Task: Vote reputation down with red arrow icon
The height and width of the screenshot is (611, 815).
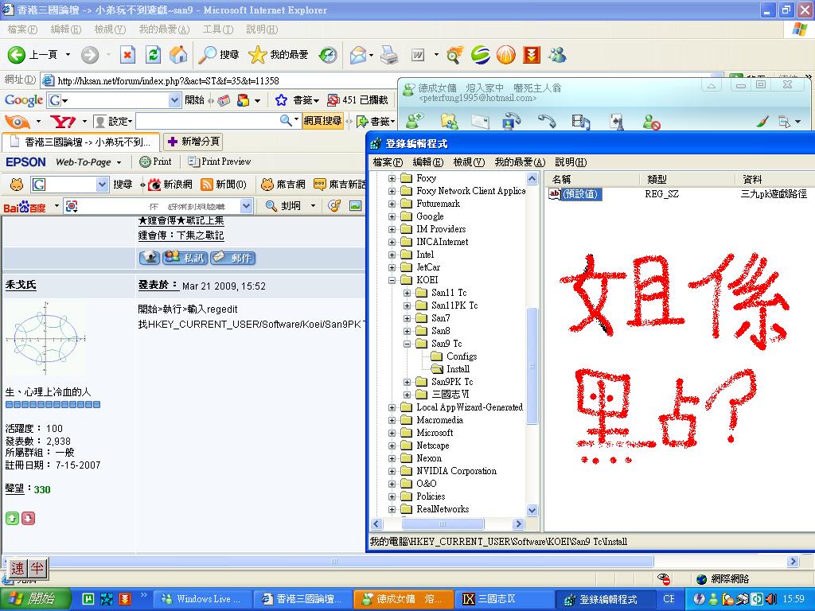Action: coord(29,518)
